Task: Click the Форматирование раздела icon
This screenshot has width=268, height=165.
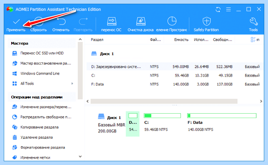Action: [15, 148]
